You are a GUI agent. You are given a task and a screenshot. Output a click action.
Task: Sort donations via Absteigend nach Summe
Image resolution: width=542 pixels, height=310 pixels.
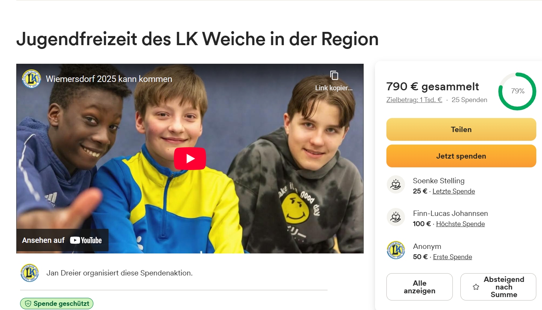pyautogui.click(x=498, y=287)
